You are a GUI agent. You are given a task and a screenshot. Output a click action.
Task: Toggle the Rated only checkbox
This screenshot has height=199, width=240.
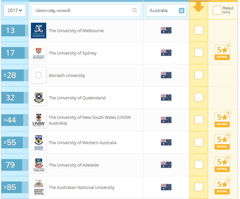(217, 10)
